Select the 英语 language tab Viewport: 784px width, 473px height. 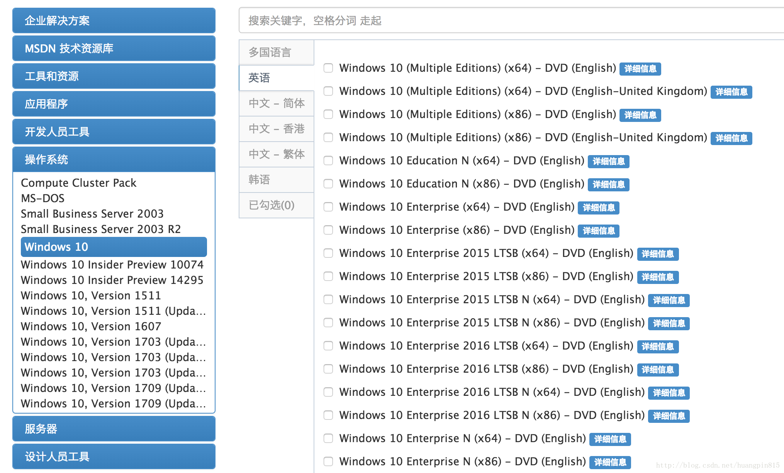tap(277, 78)
